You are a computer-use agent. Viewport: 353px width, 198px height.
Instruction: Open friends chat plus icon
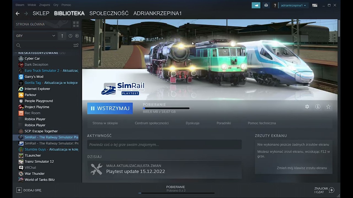(x=331, y=190)
